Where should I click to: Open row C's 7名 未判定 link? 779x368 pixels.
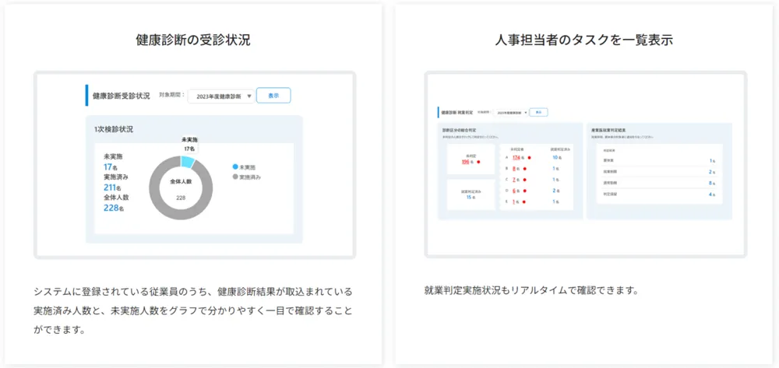tap(516, 180)
